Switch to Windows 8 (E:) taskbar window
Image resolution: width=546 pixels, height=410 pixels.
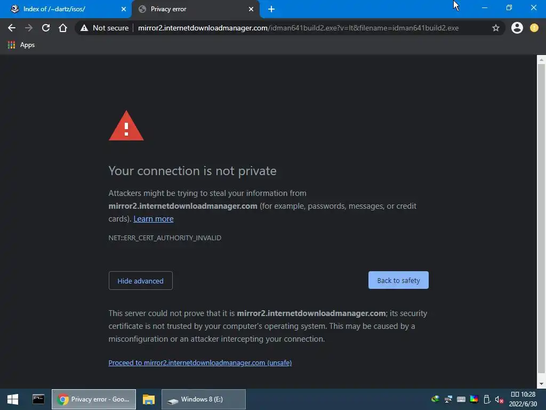pyautogui.click(x=204, y=399)
